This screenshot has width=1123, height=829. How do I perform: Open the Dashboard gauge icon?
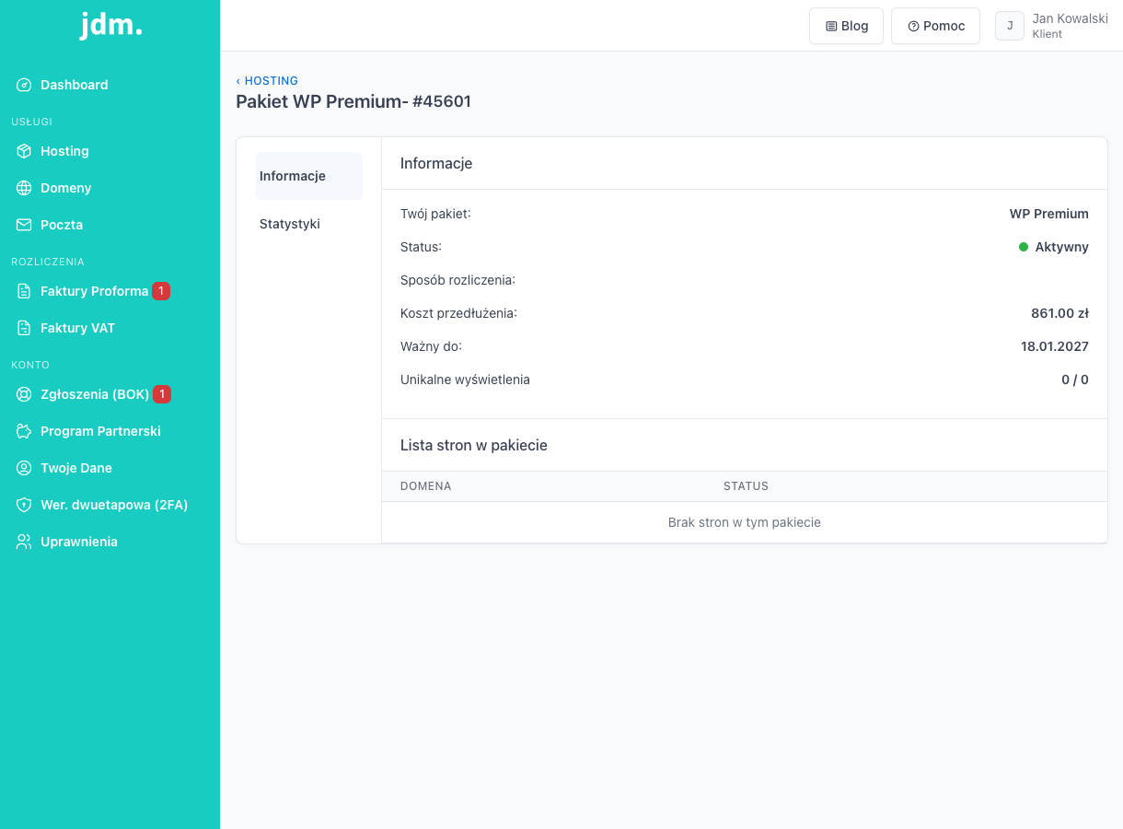coord(24,85)
